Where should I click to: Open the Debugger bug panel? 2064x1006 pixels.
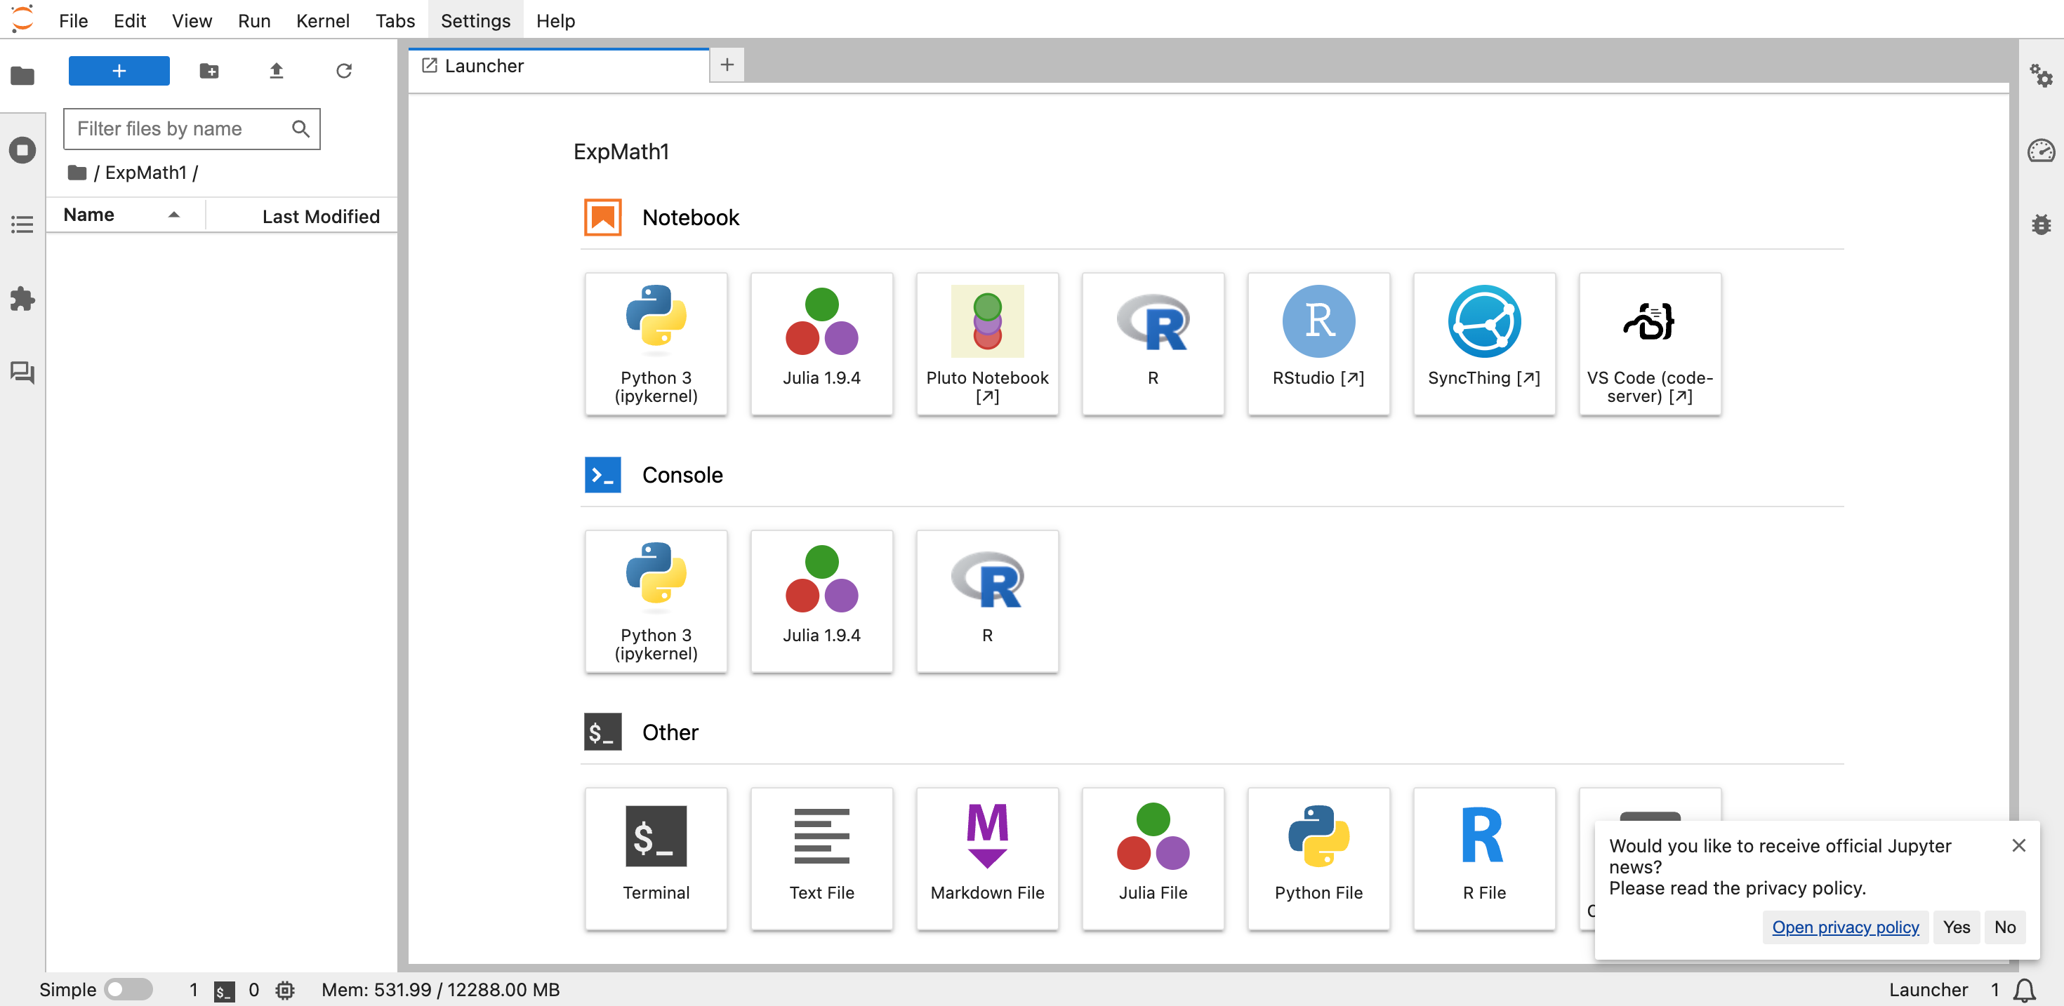[x=2040, y=224]
